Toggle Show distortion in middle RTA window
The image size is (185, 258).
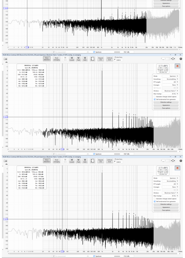tap(47, 59)
